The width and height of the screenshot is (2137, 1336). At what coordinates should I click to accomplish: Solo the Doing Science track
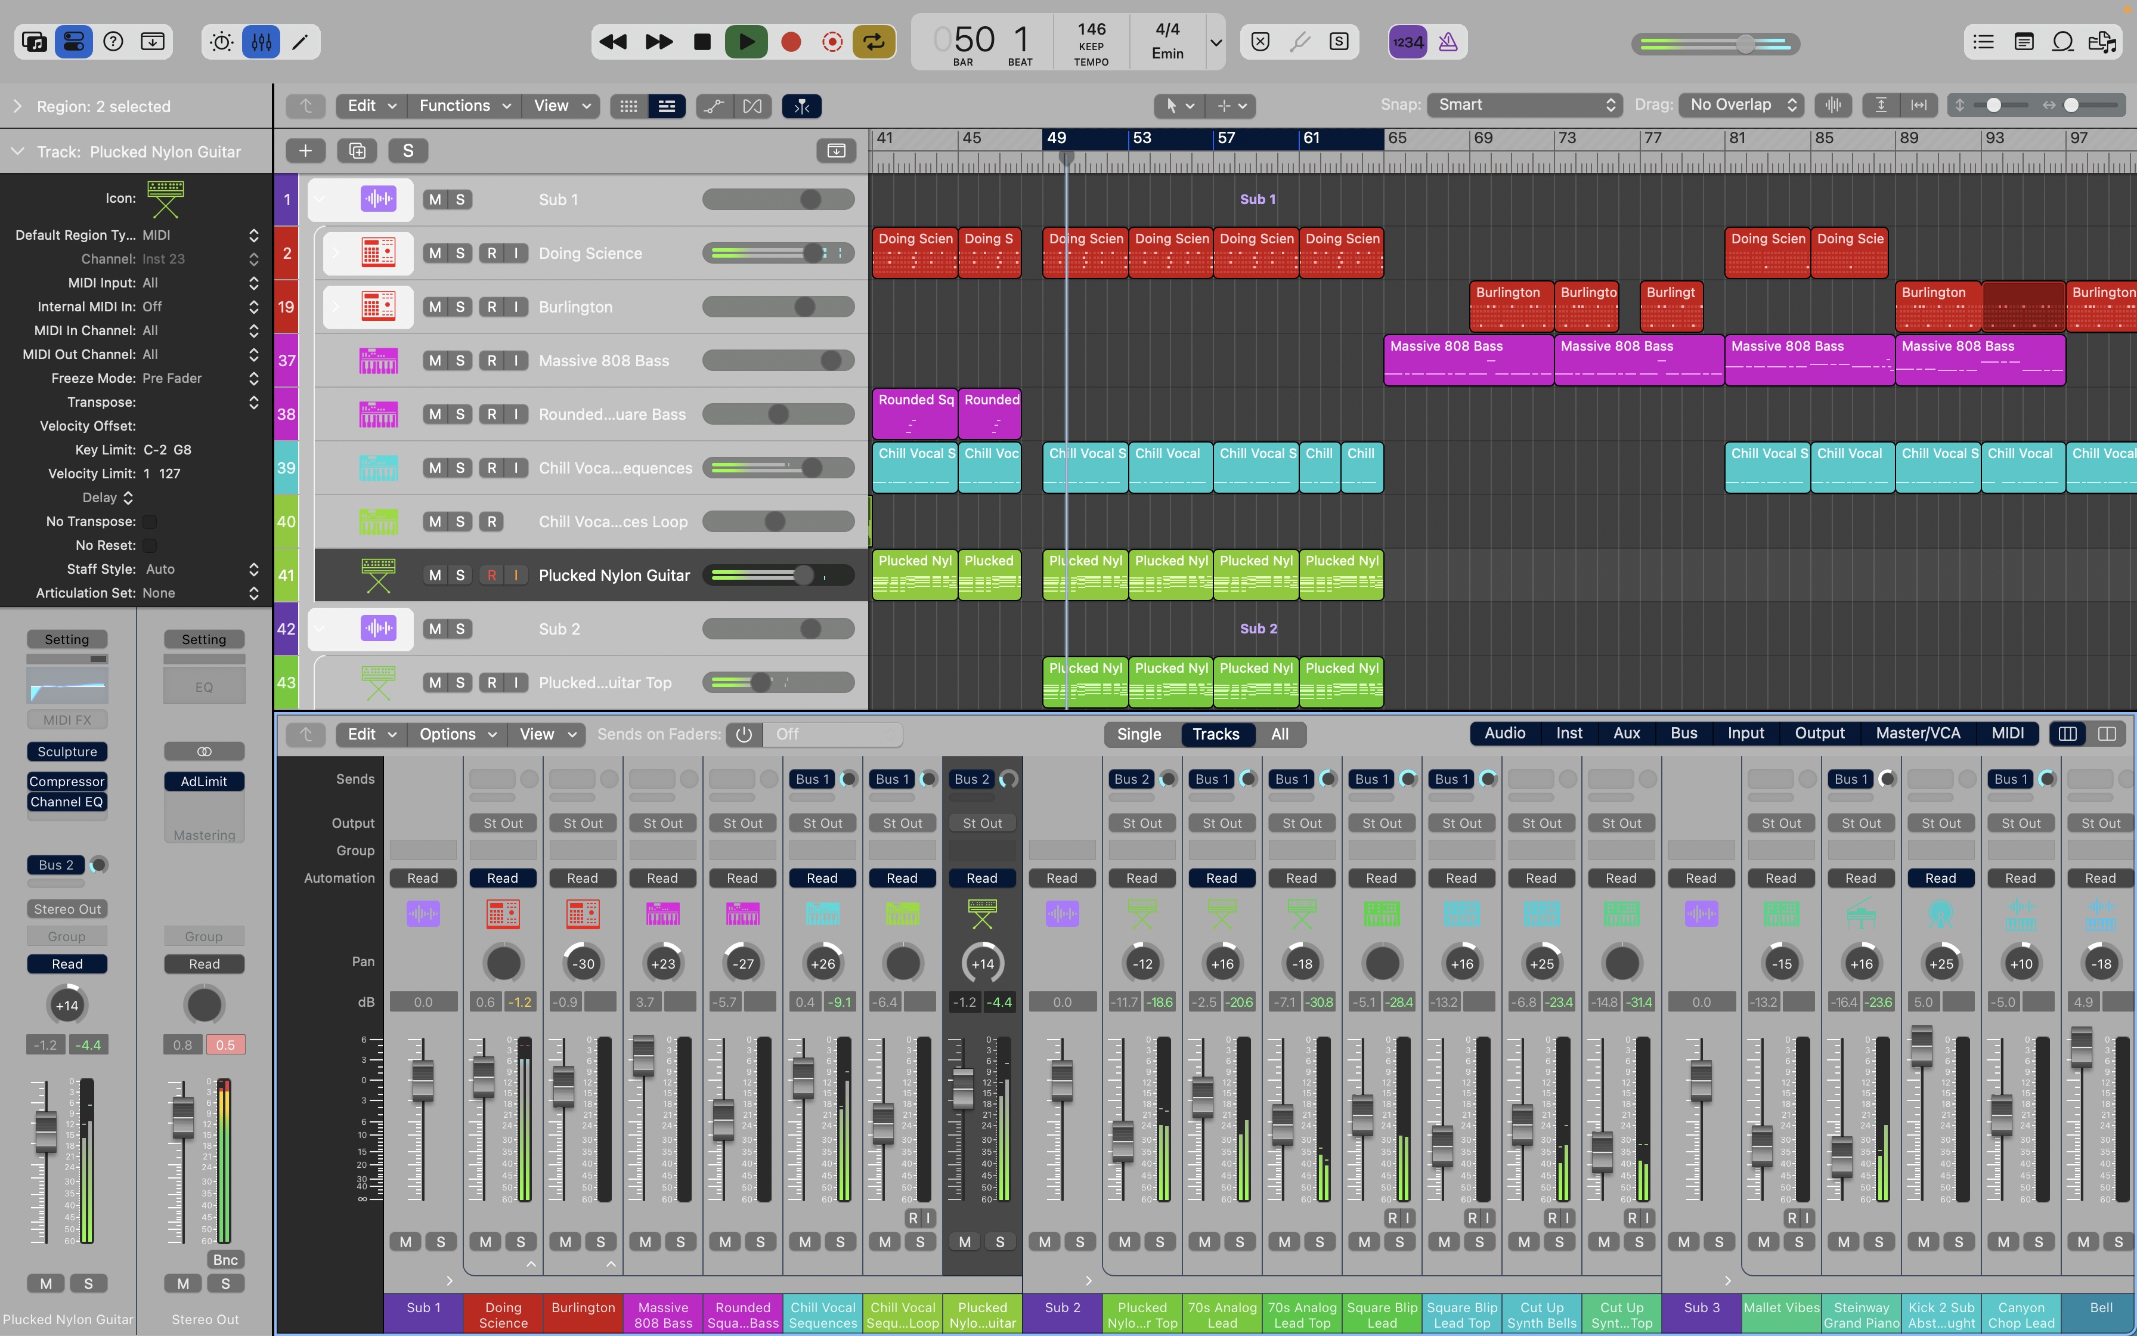(x=460, y=253)
